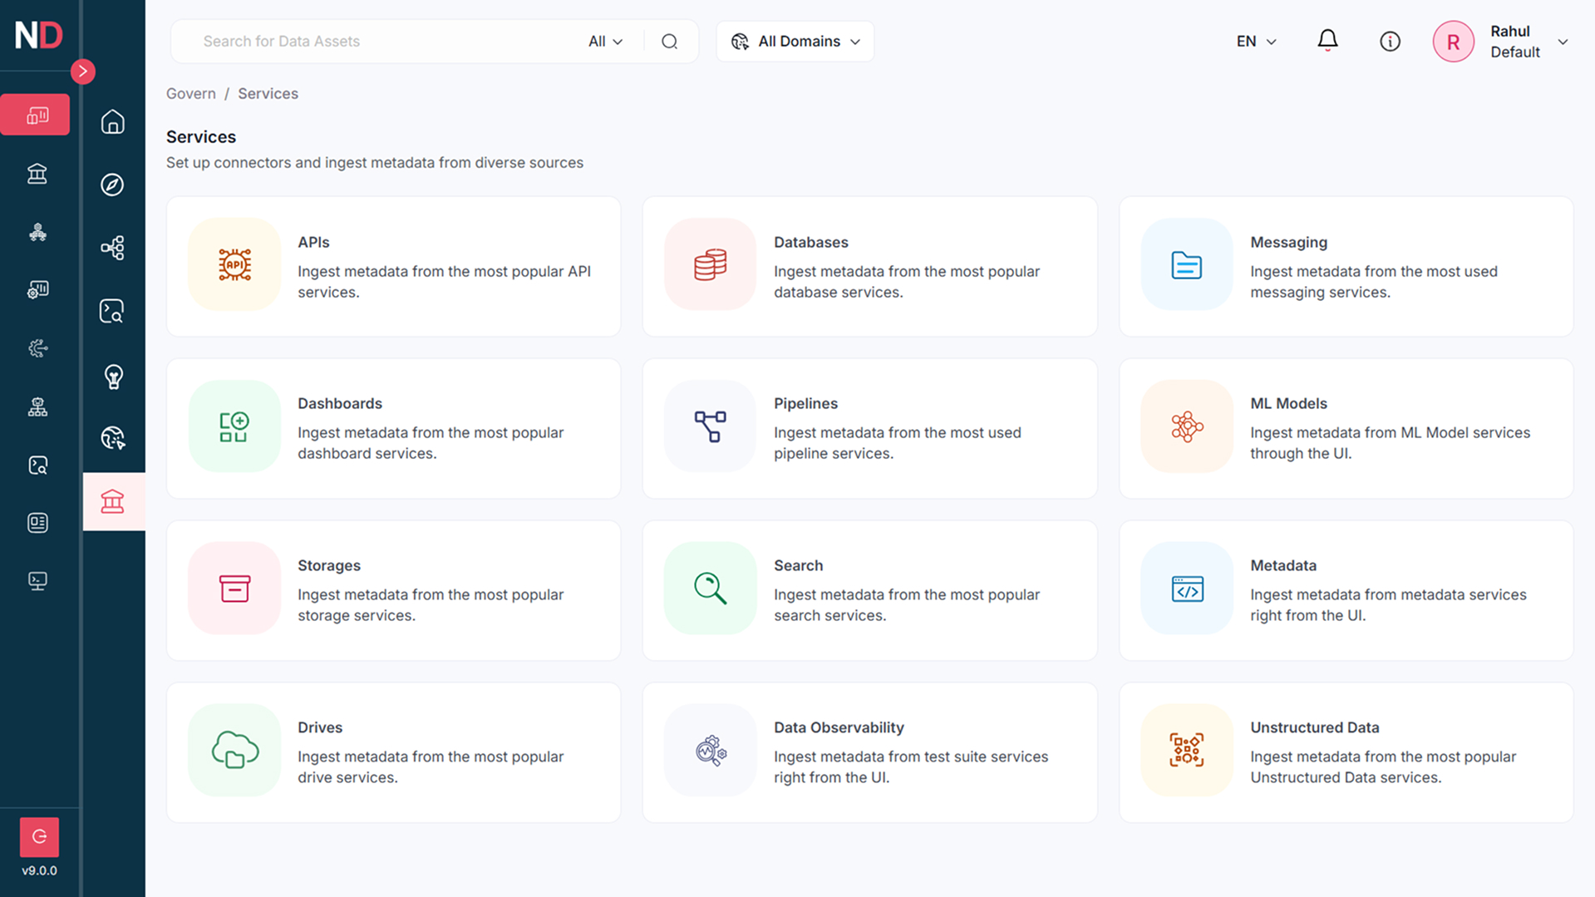This screenshot has width=1595, height=897.
Task: Open the ID card list icon in the far-left rail
Action: point(37,523)
